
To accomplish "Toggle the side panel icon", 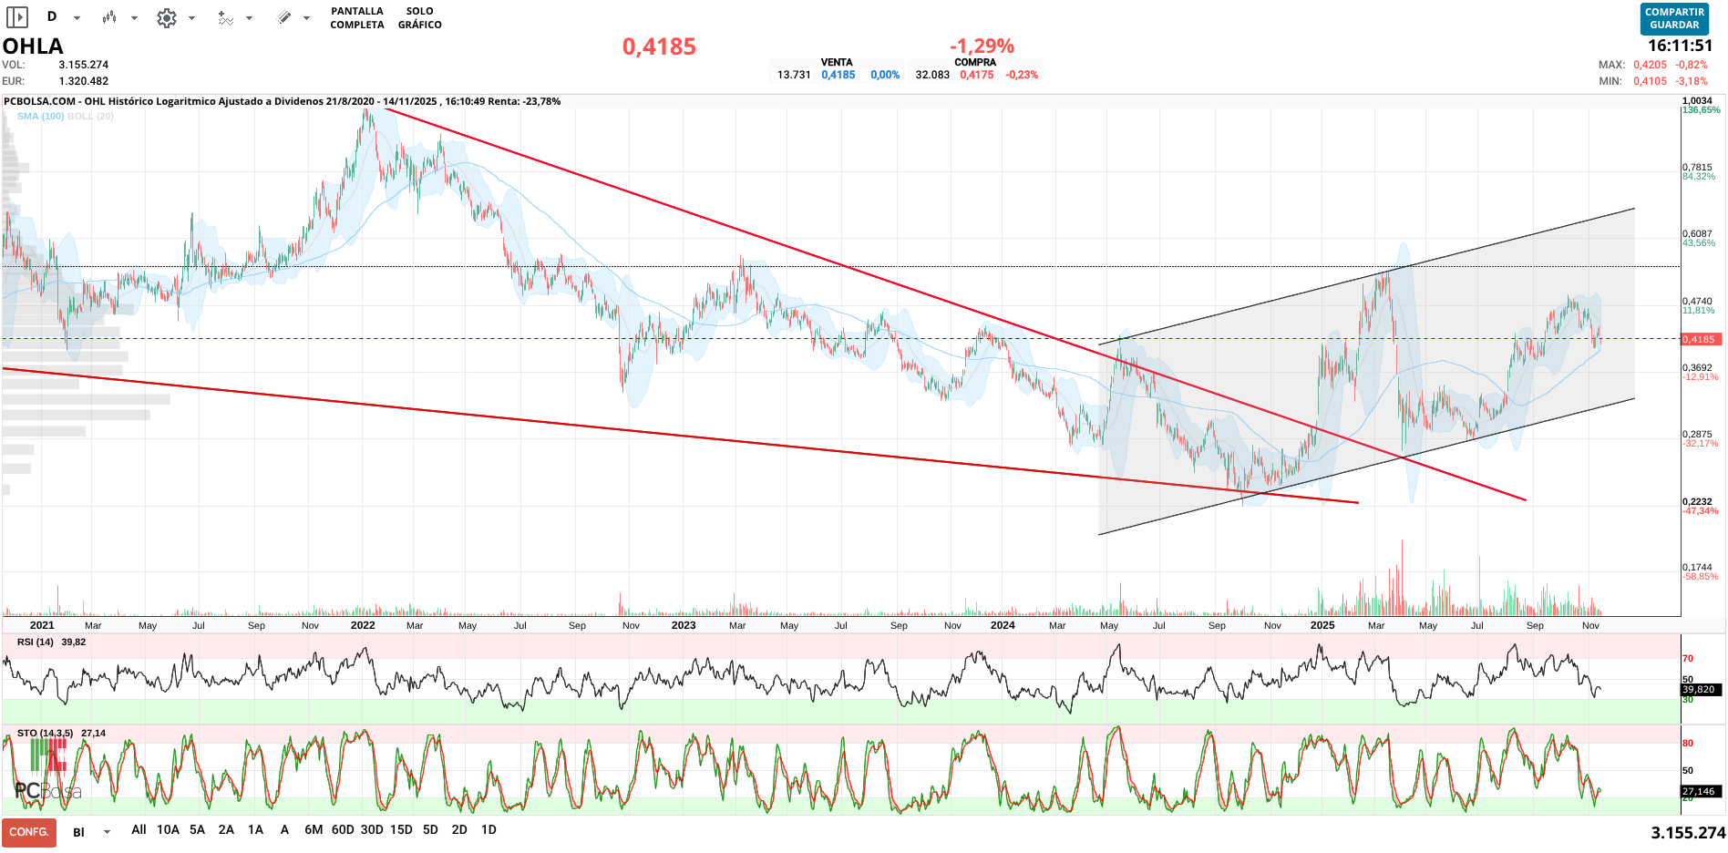I will 16,17.
